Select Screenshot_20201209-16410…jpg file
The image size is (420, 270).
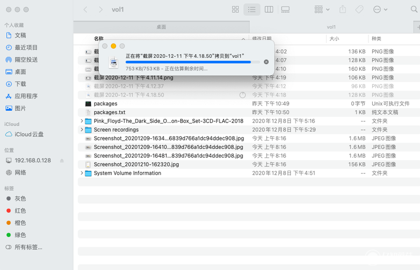coord(169,147)
